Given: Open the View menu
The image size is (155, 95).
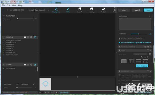Looking at the screenshot, I should [x=14, y=5].
